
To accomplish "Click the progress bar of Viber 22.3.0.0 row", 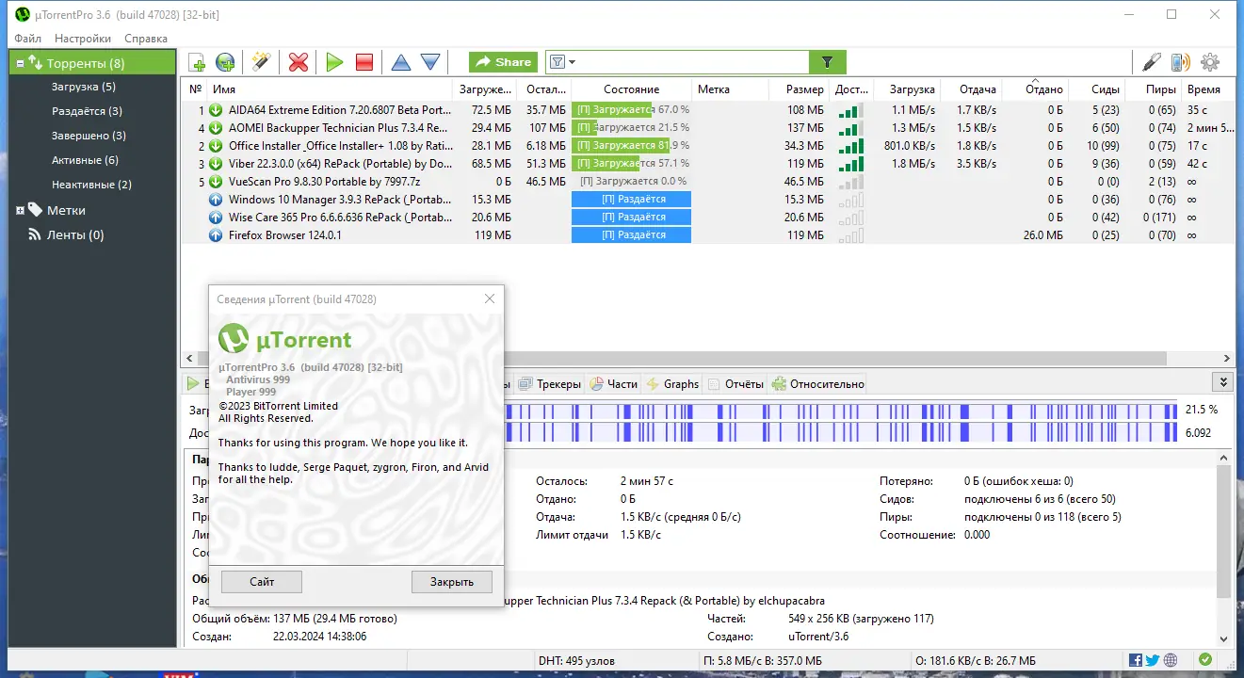I will [x=631, y=163].
